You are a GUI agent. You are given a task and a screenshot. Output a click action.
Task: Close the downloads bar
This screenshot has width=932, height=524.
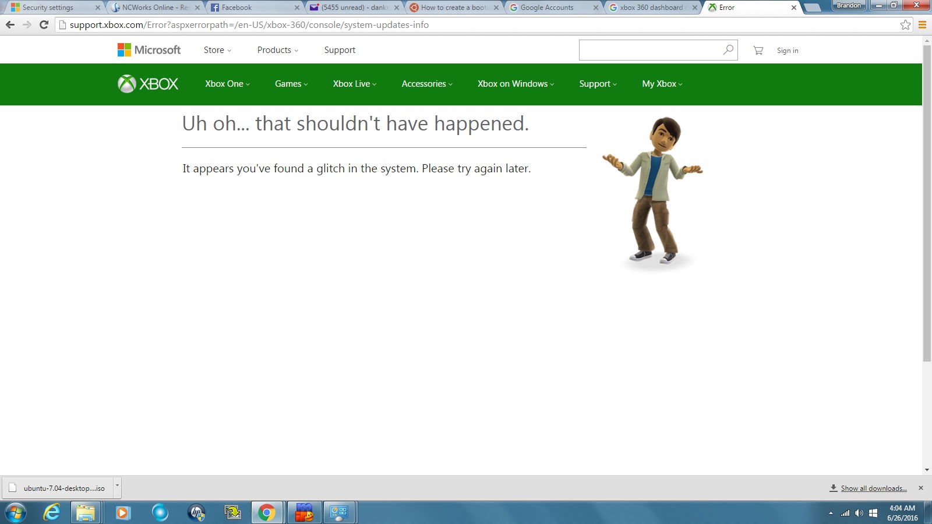[921, 488]
